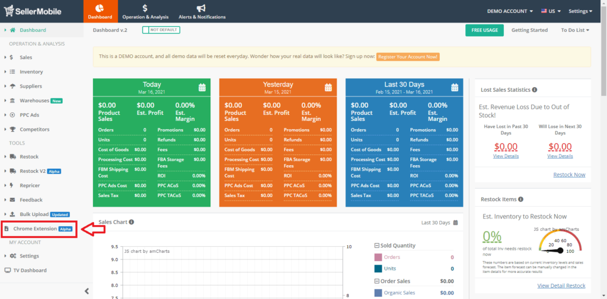The image size is (607, 299).
Task: Click the Sales Chart info icon
Action: (132, 222)
